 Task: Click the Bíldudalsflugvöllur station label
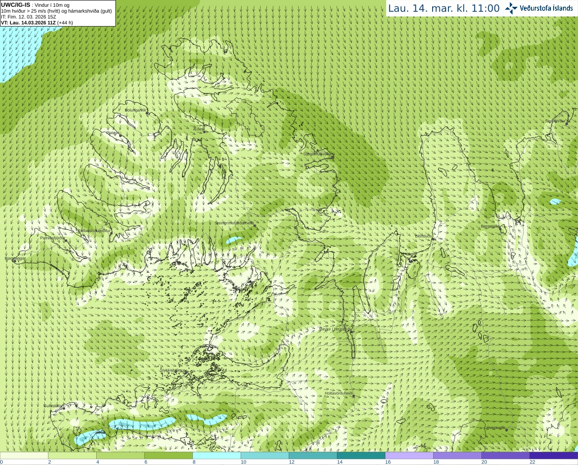coord(94,231)
